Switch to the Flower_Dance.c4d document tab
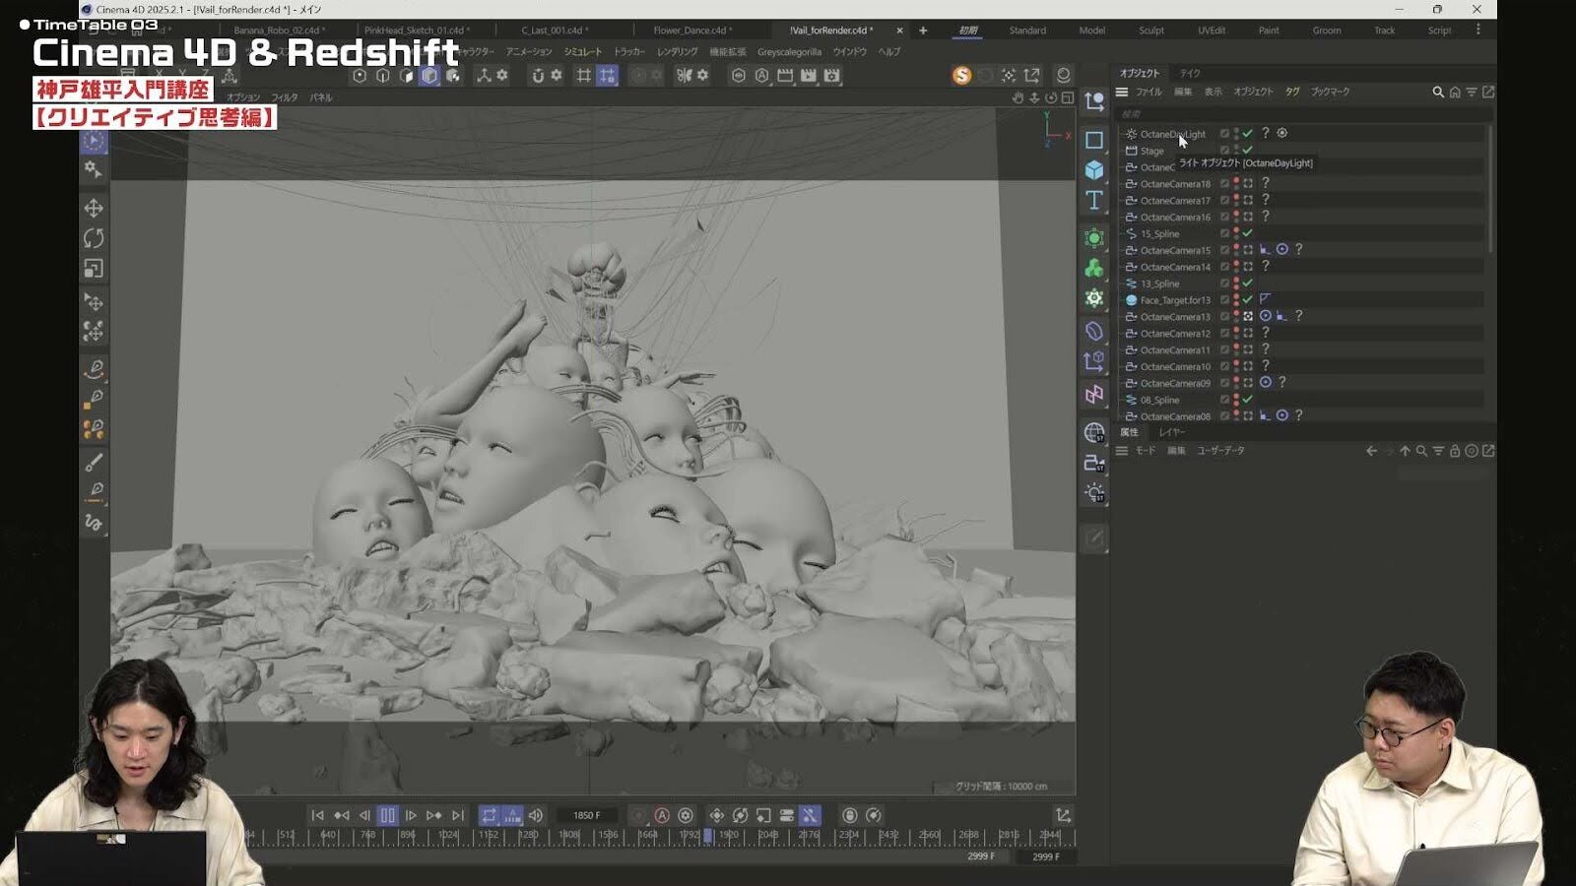Screen dimensions: 1576x886 689,31
